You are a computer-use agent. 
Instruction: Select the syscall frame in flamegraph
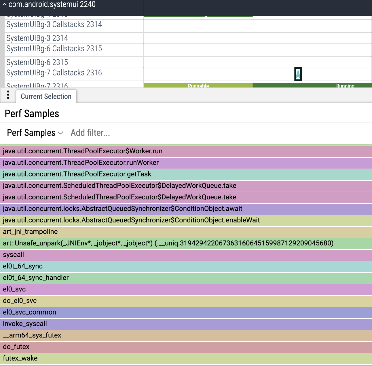tap(186, 255)
